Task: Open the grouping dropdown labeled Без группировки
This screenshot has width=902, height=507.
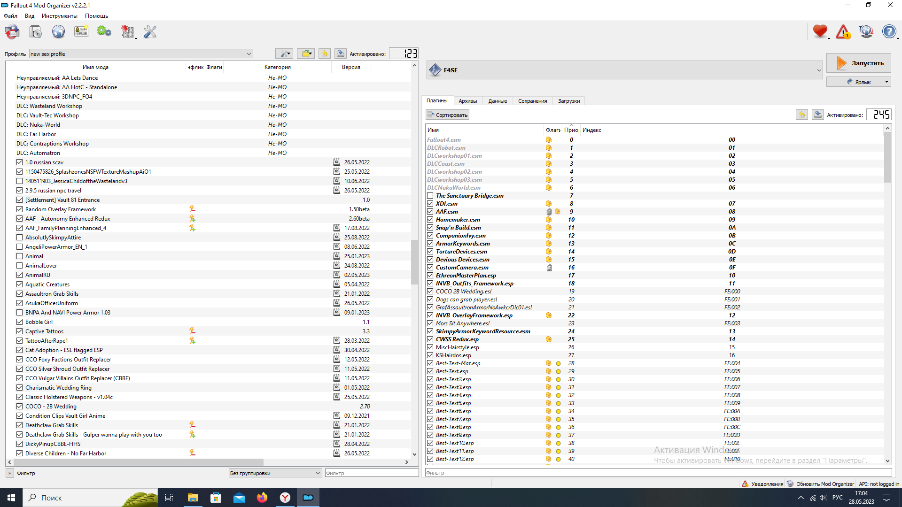Action: click(275, 473)
